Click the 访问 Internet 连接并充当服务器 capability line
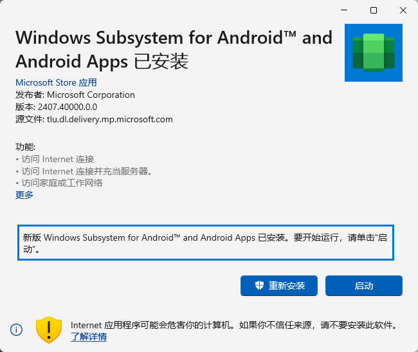The image size is (418, 352). click(x=84, y=171)
